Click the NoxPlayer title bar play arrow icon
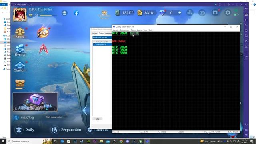Screen dimensions: 256x144 pos(216,4)
